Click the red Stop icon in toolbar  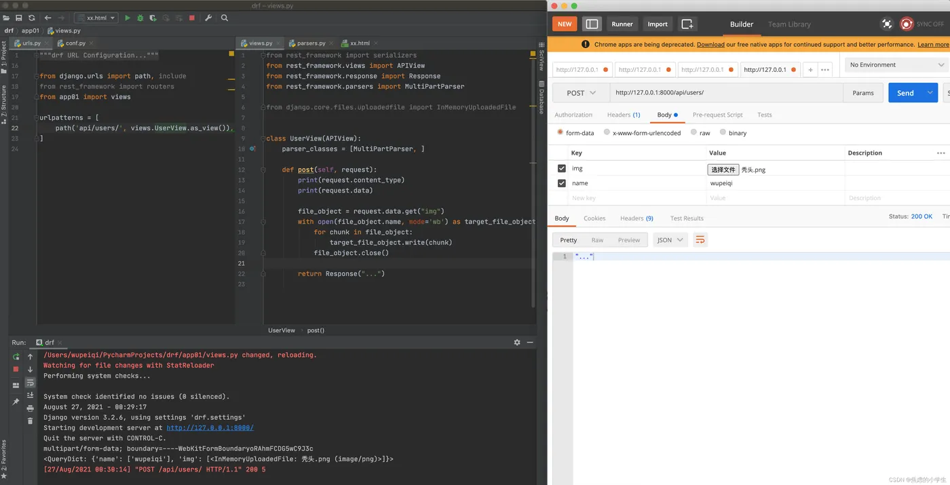click(x=192, y=18)
